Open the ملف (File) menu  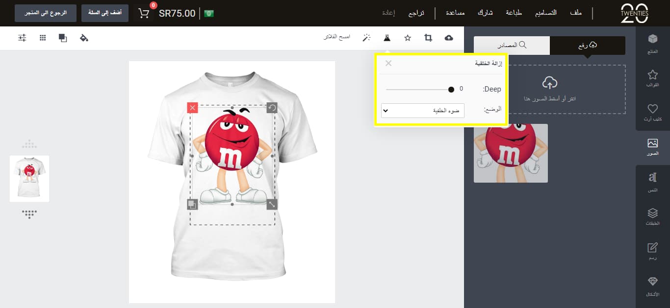pos(577,13)
